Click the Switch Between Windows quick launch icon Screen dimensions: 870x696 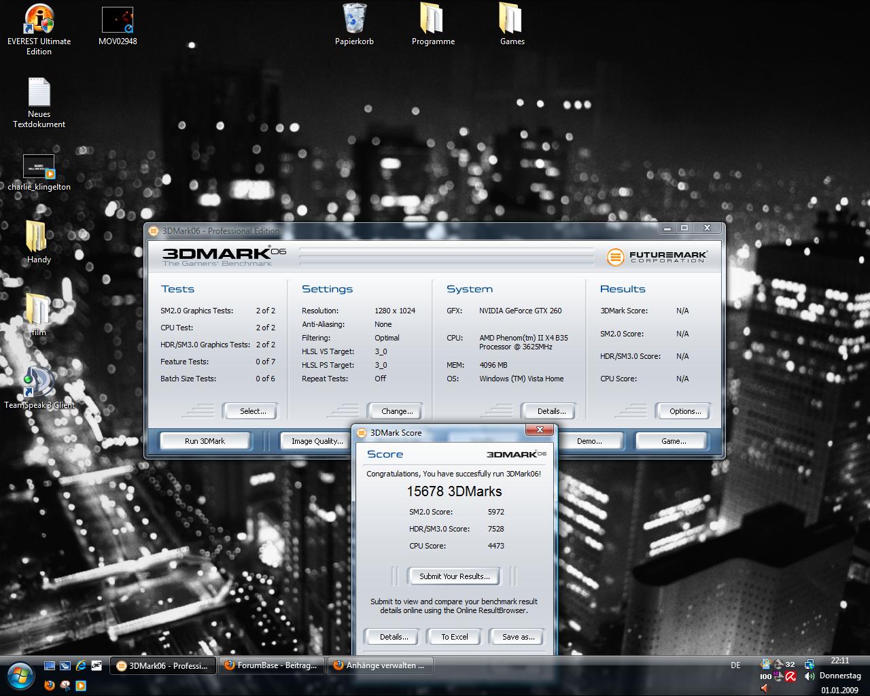65,665
